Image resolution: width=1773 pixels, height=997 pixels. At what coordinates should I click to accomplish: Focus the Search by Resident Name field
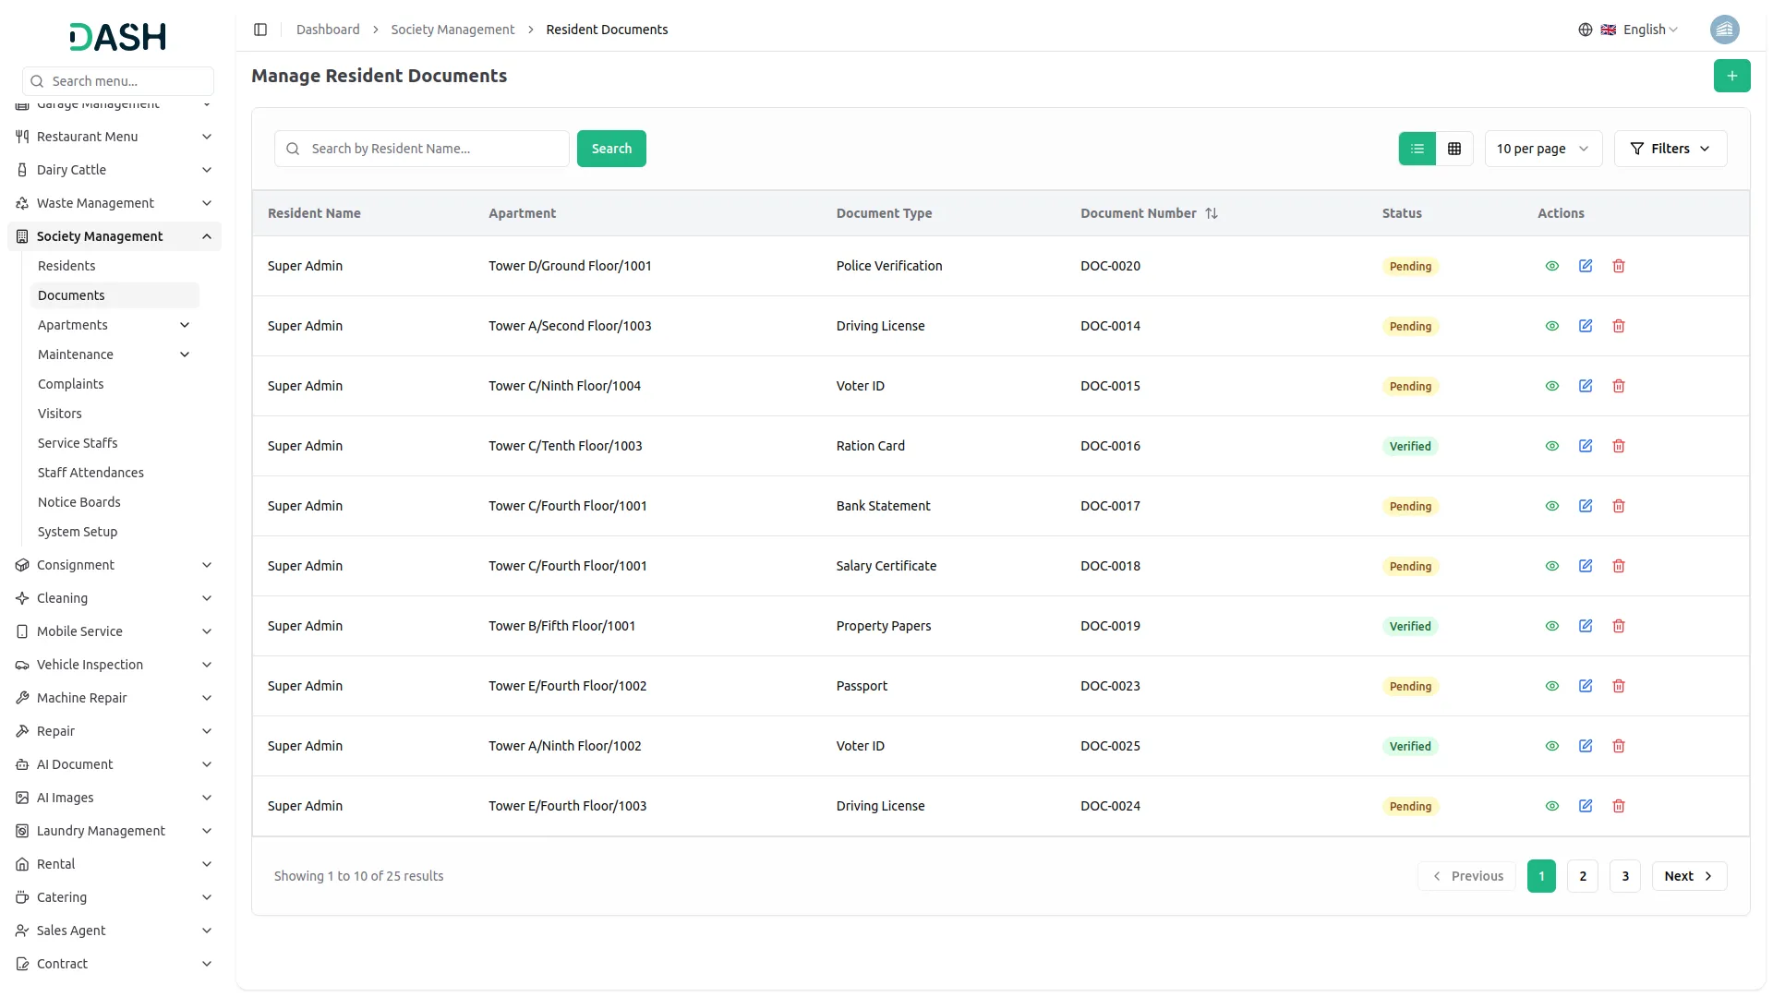[x=434, y=149]
